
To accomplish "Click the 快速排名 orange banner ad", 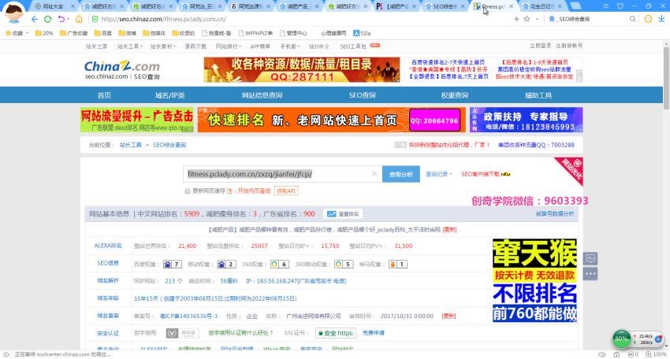I will (x=331, y=120).
